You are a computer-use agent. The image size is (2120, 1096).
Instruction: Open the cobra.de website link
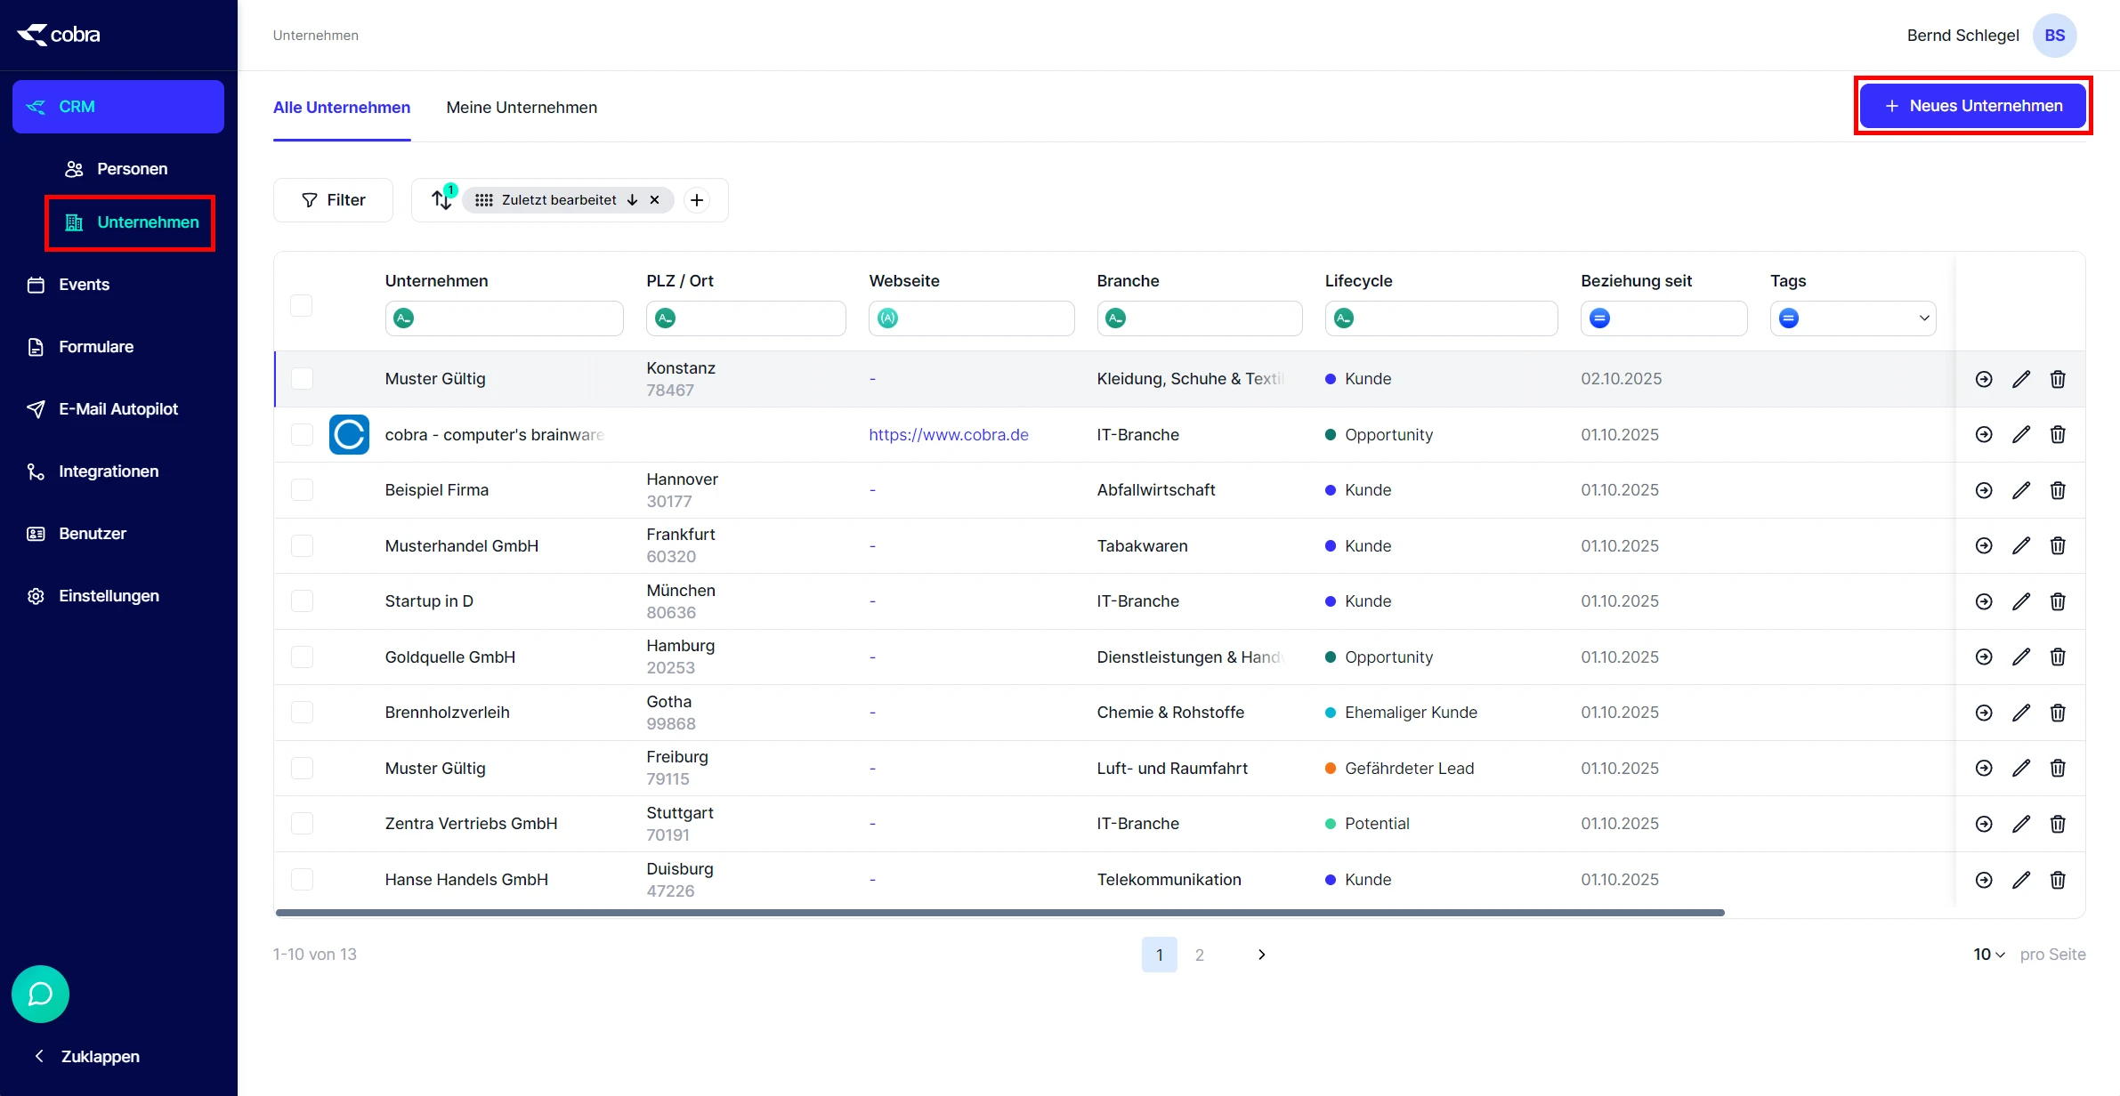pyautogui.click(x=948, y=435)
